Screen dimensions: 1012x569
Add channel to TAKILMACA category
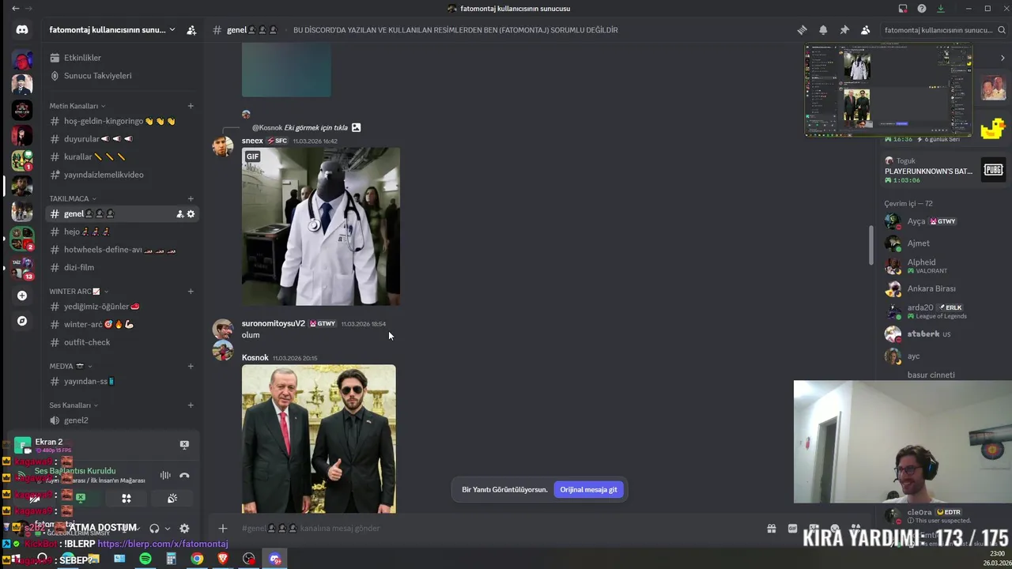[191, 198]
